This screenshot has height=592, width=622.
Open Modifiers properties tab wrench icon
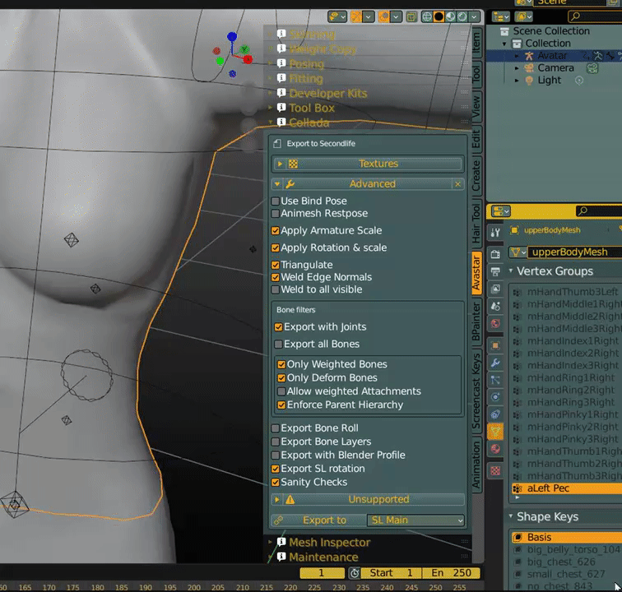pyautogui.click(x=495, y=363)
